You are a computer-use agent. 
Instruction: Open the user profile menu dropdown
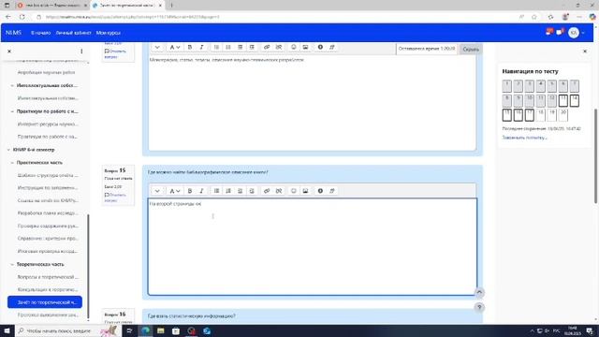(577, 33)
